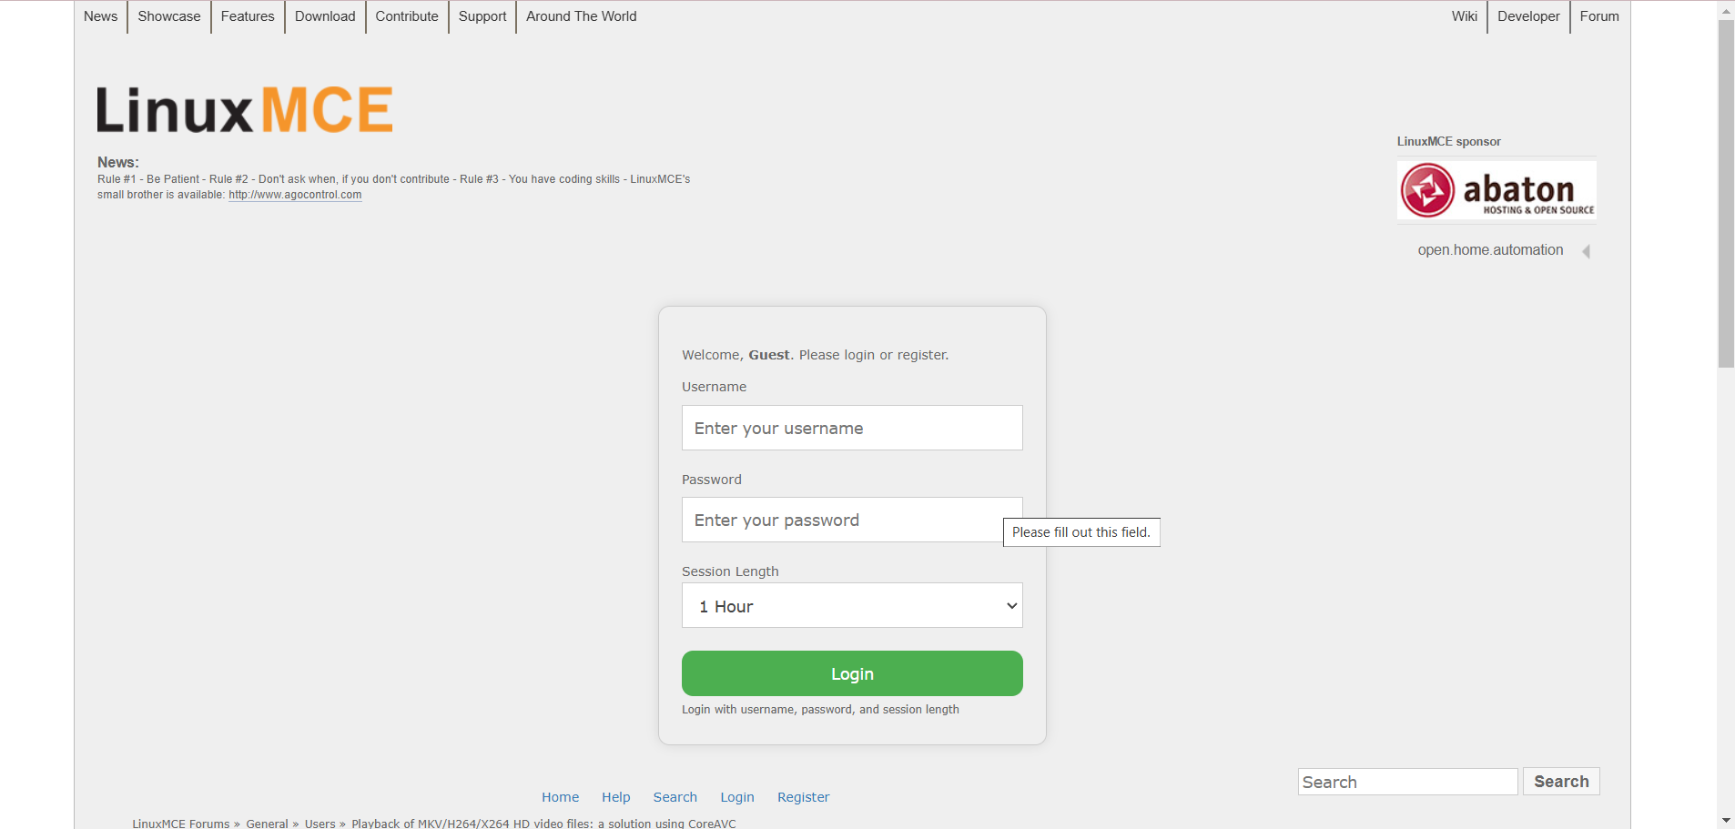The height and width of the screenshot is (829, 1735).
Task: Click the Register link
Action: coord(803,797)
